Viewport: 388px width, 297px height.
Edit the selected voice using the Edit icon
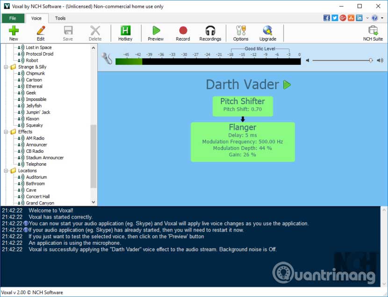(40, 33)
